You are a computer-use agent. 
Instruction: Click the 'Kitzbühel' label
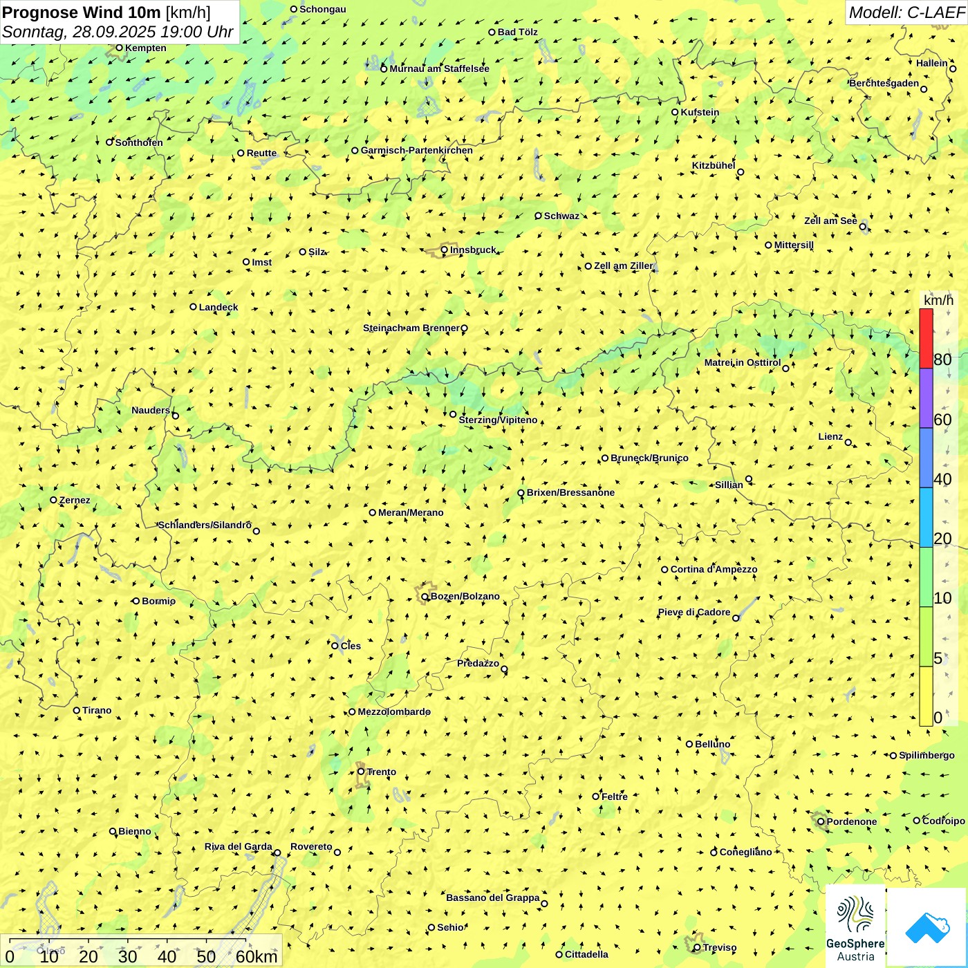[714, 165]
